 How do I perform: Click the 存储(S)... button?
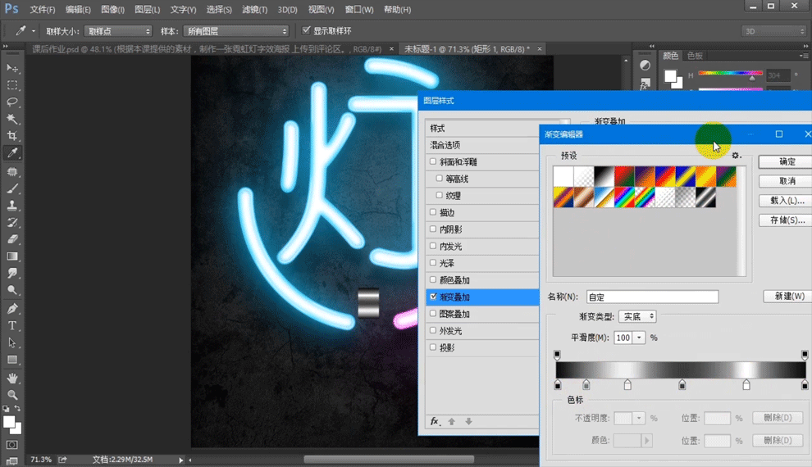[x=787, y=220]
